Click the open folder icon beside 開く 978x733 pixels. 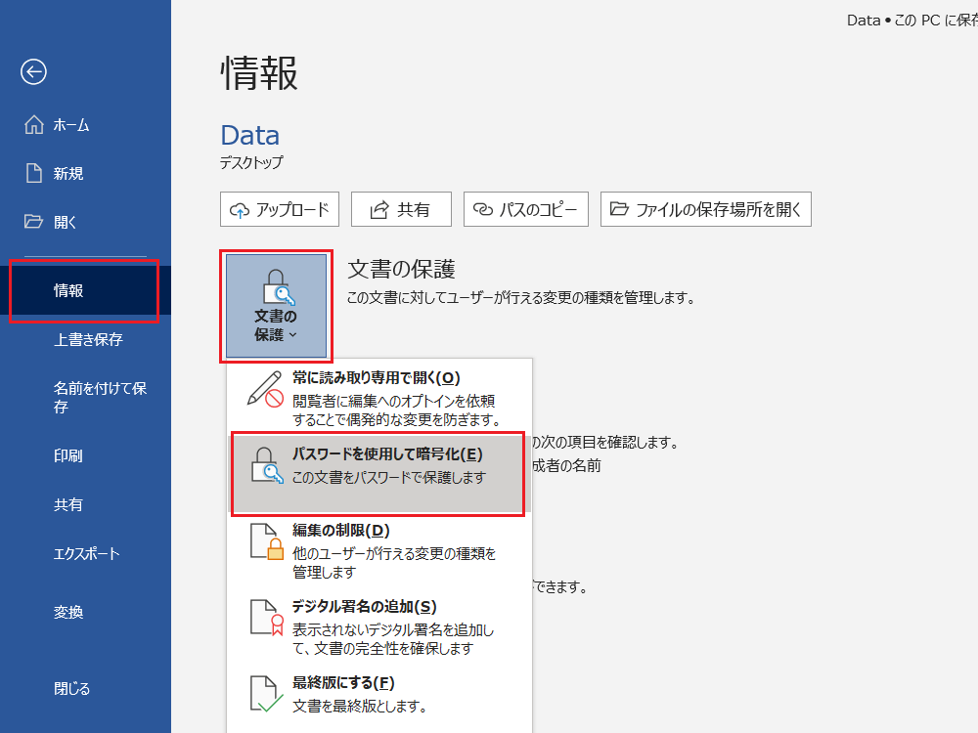[x=33, y=221]
